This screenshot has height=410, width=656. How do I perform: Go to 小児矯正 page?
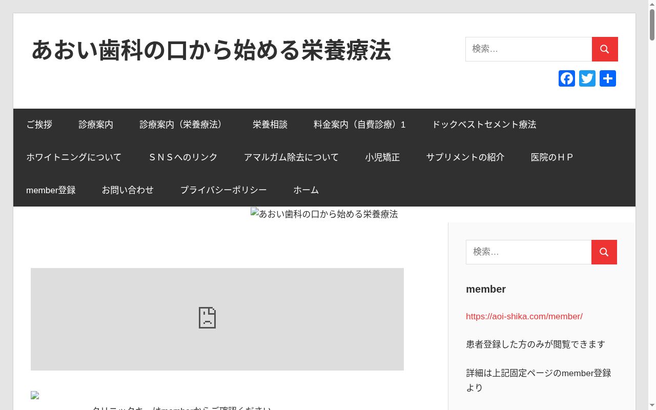[383, 157]
